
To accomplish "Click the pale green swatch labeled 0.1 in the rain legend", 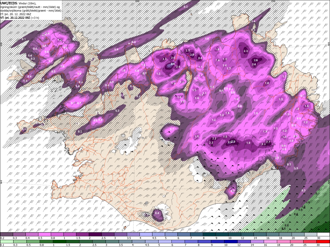I will click(x=6, y=242).
